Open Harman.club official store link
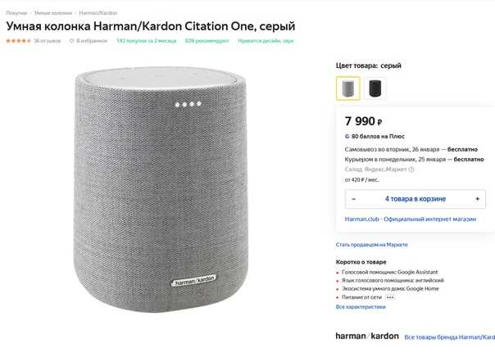 (x=411, y=219)
